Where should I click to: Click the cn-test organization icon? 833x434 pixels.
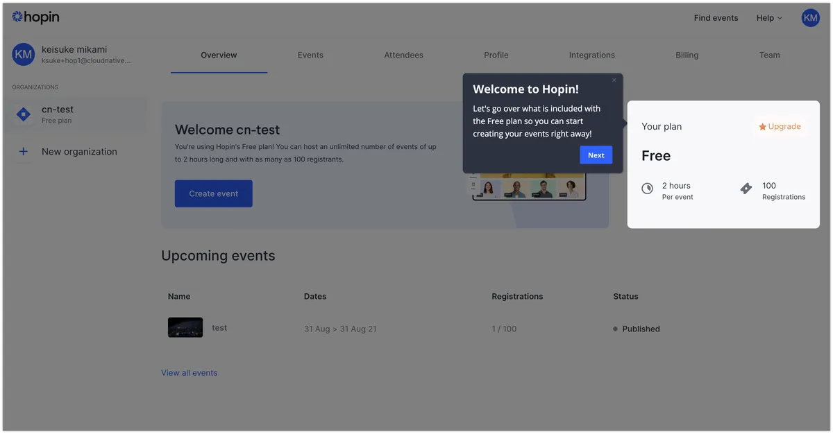24,114
